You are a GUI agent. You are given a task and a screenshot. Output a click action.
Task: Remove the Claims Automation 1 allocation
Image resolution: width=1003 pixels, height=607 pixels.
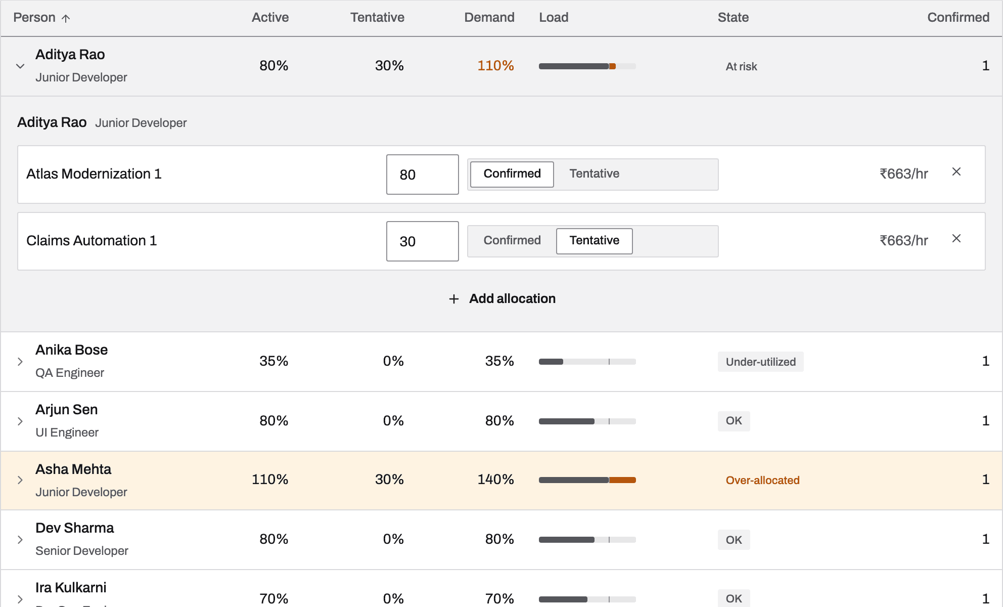coord(956,239)
